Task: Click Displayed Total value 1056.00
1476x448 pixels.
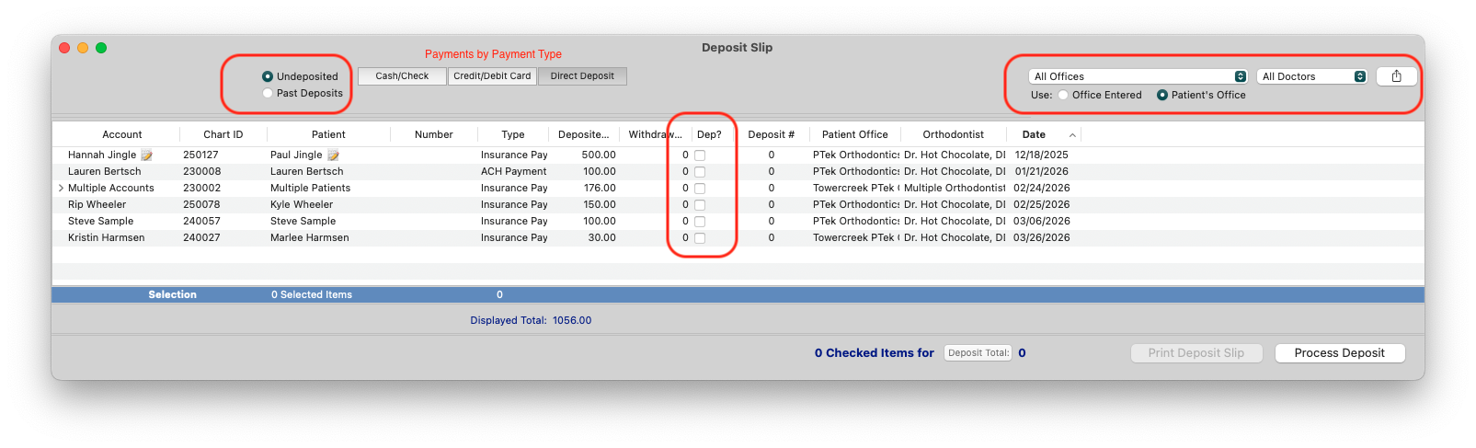Action: 572,321
